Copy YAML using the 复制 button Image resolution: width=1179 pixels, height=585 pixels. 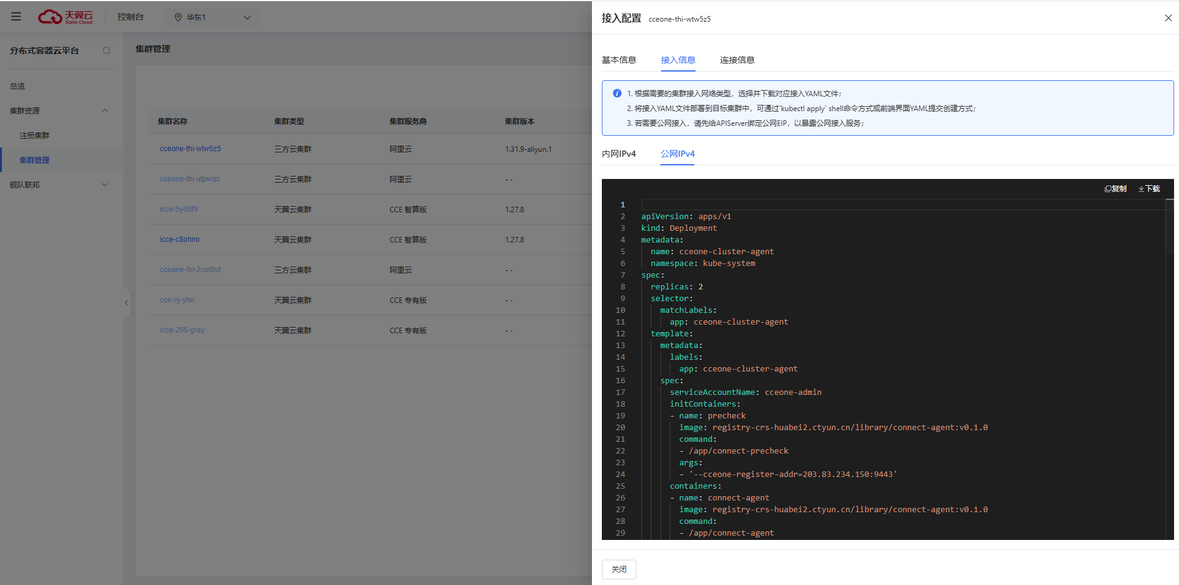(x=1115, y=189)
